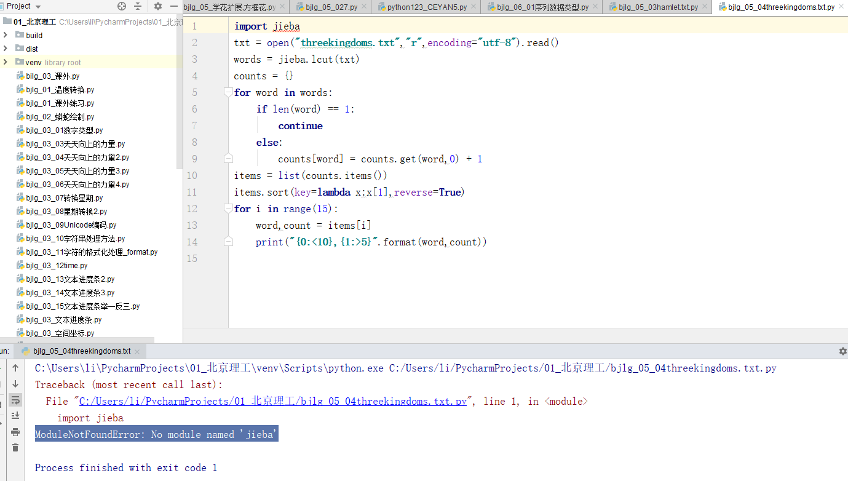Click the down arrow in Run toolbar

pyautogui.click(x=15, y=384)
